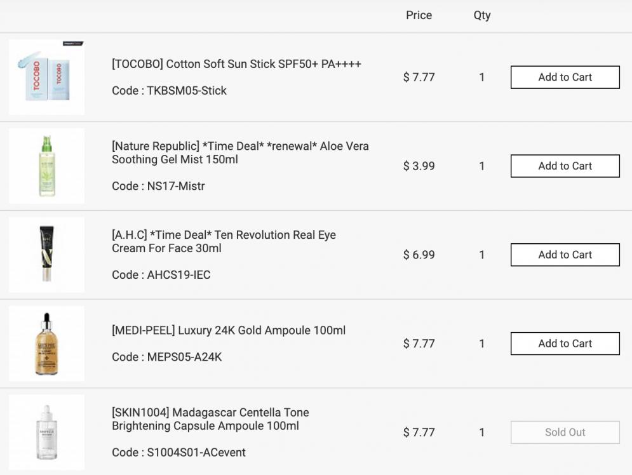Viewport: 632px width, 475px height.
Task: Open the TOCOBO sun stick product image
Action: coord(47,77)
